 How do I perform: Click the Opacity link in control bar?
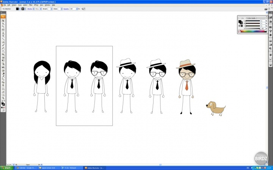point(66,9)
